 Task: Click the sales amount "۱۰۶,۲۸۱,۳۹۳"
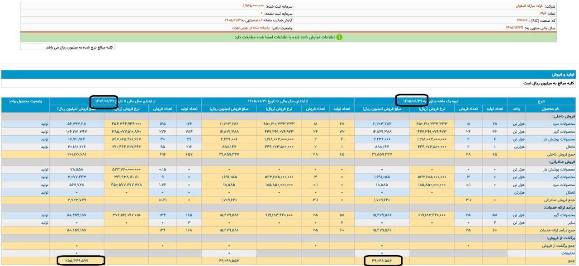[x=76, y=132]
